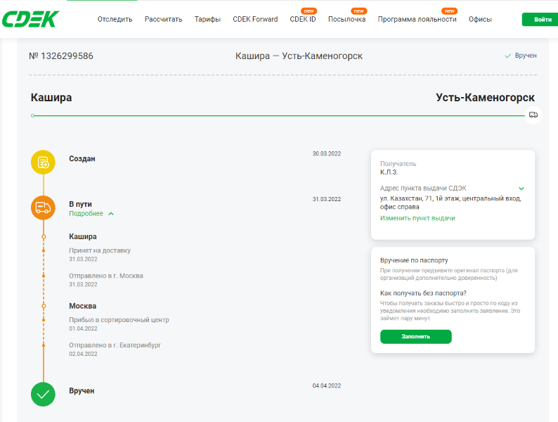Click the route progress line start point
Image resolution: width=558 pixels, height=422 pixels.
coord(32,115)
